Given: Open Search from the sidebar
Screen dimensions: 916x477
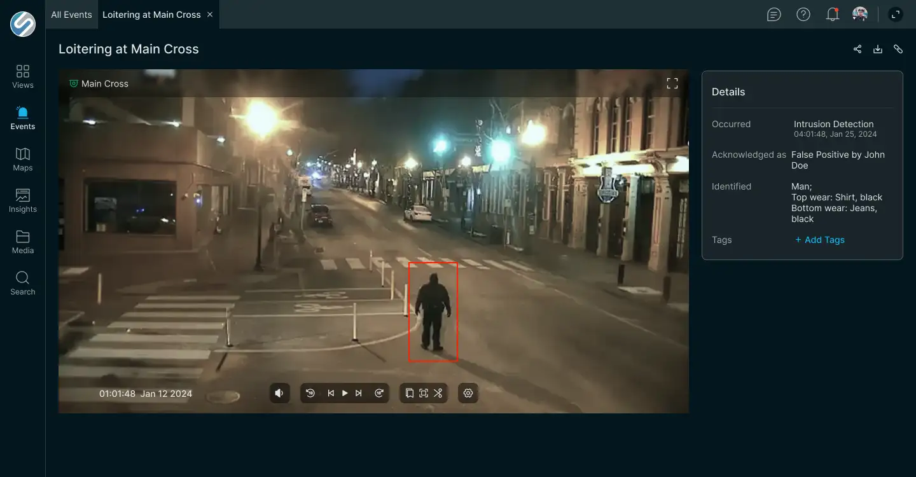Looking at the screenshot, I should 23,283.
